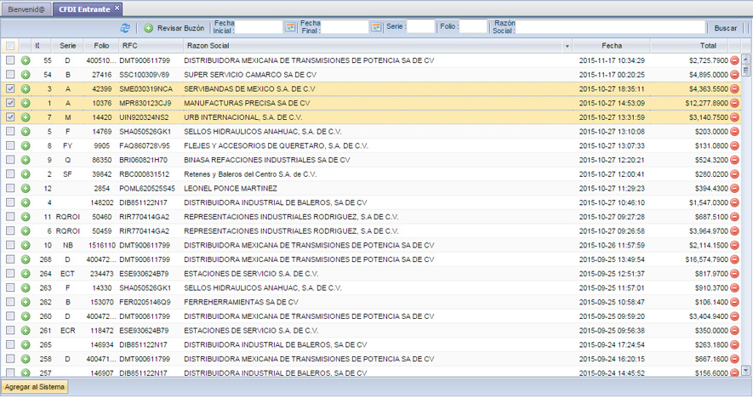Image resolution: width=753 pixels, height=398 pixels.
Task: Check the row for FERREHERRAMIENTAS SA DE CV
Action: click(x=10, y=302)
